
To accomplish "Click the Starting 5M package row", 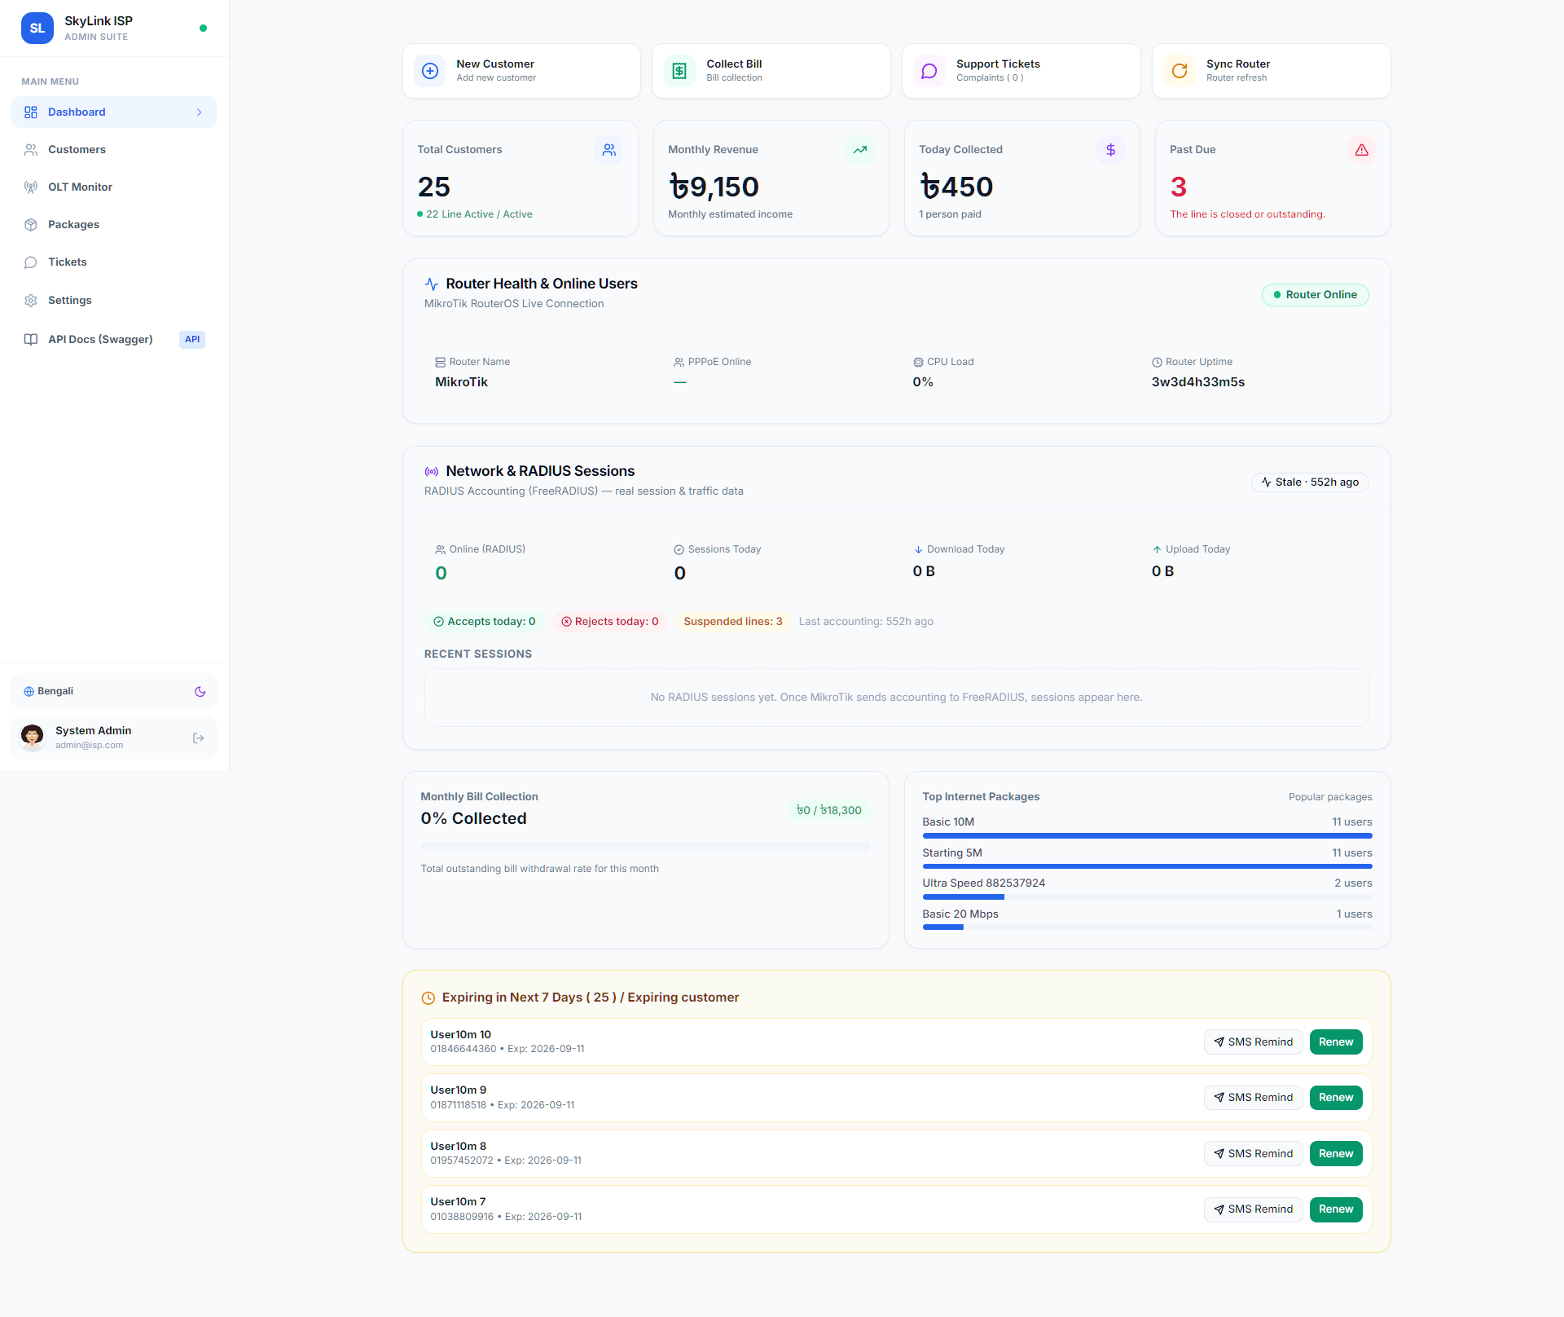I will click(1147, 858).
